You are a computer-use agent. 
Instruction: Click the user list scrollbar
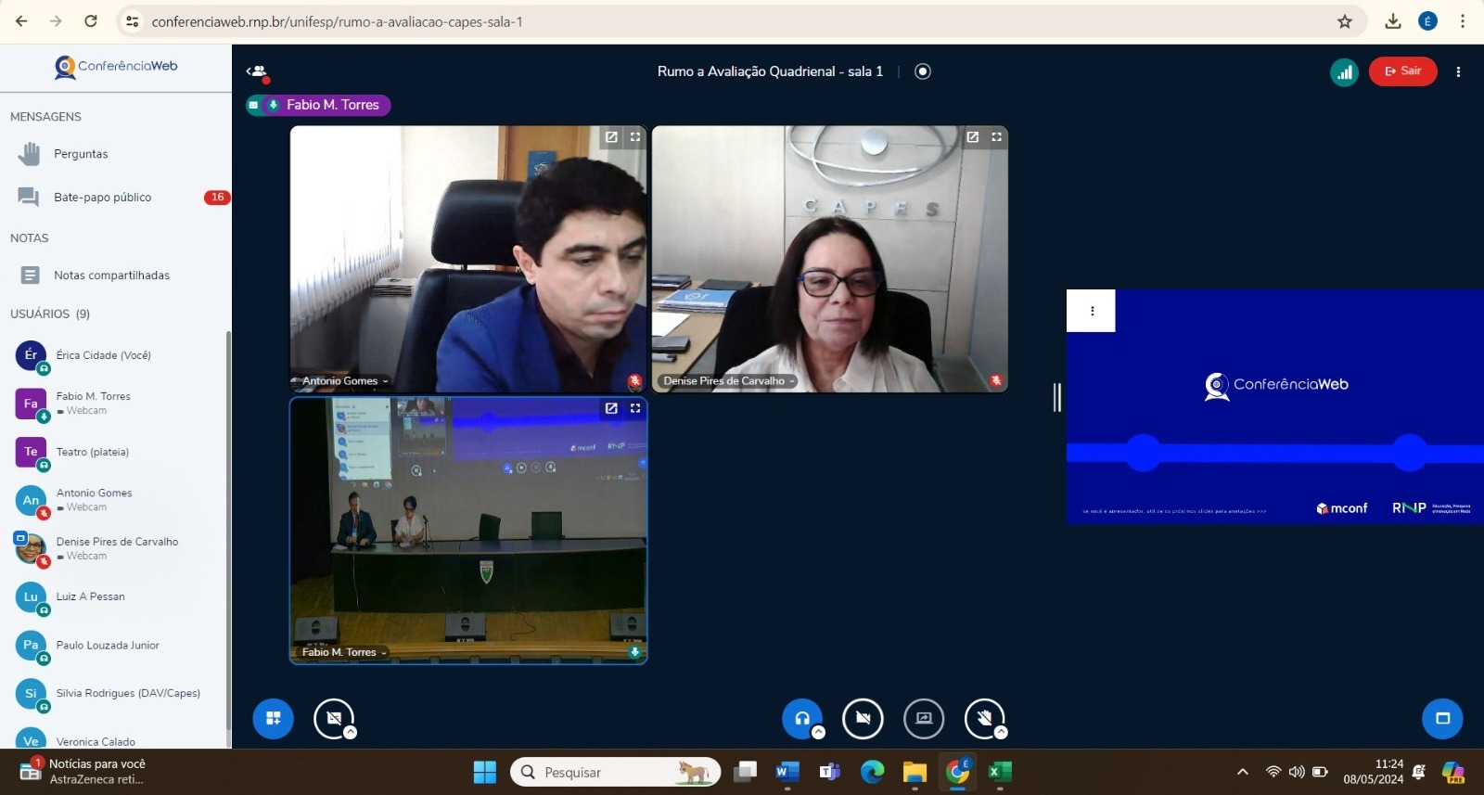[x=228, y=529]
